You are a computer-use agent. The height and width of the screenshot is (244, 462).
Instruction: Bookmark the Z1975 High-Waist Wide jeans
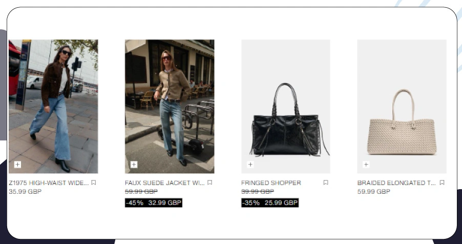(94, 182)
